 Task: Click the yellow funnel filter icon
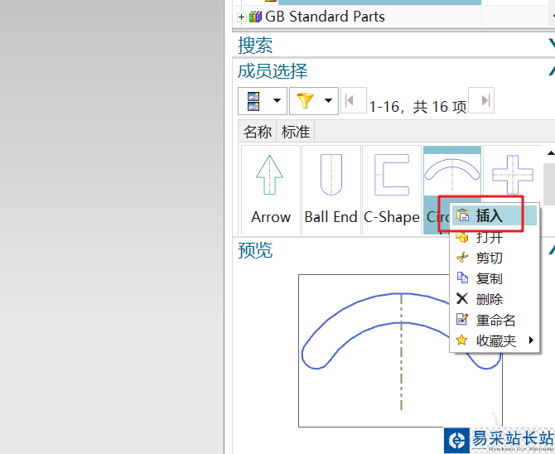pos(305,101)
